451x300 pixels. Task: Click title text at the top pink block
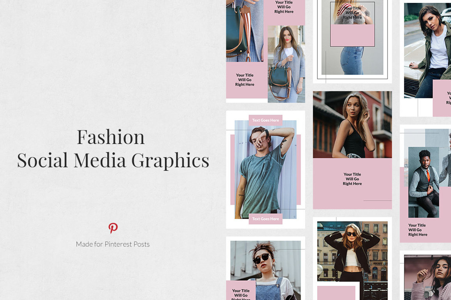click(x=284, y=7)
